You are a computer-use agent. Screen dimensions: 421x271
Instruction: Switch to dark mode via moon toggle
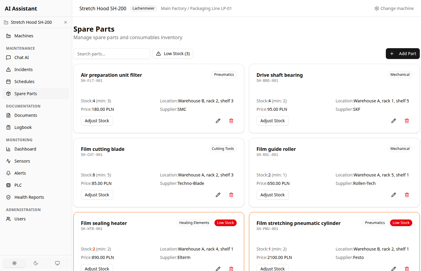[36, 263]
